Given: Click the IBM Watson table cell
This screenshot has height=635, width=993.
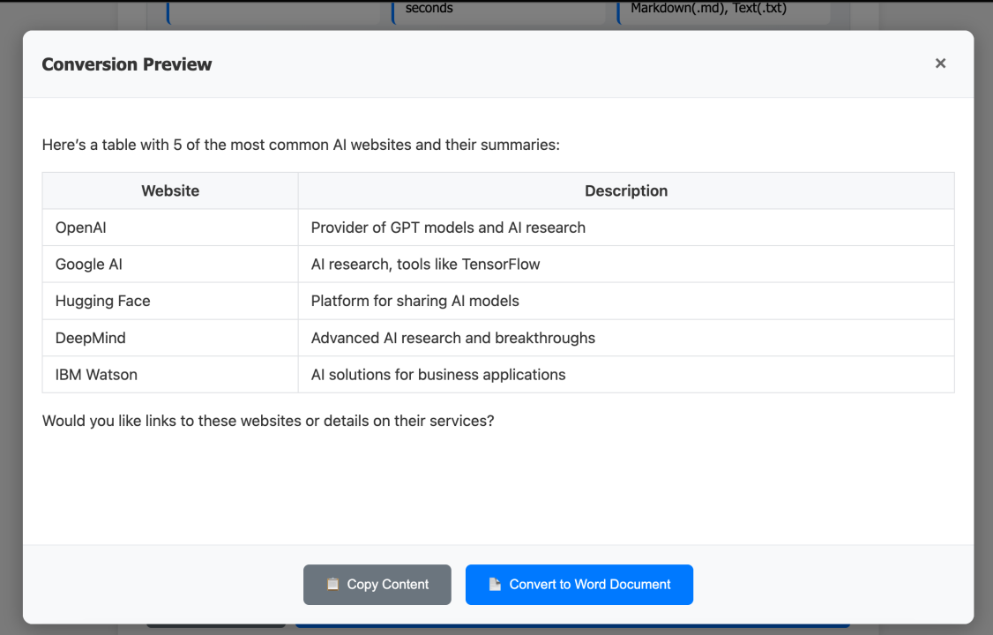Looking at the screenshot, I should (170, 374).
